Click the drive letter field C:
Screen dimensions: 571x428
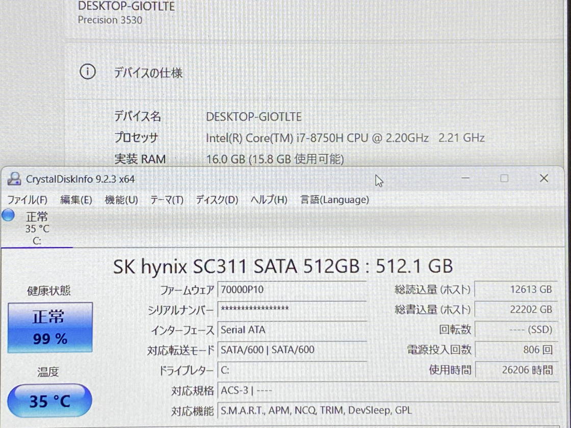[292, 370]
